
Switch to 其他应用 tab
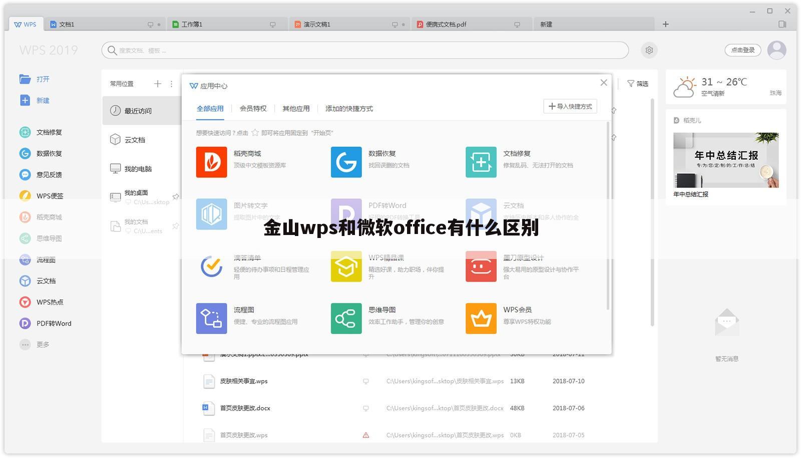tap(296, 108)
